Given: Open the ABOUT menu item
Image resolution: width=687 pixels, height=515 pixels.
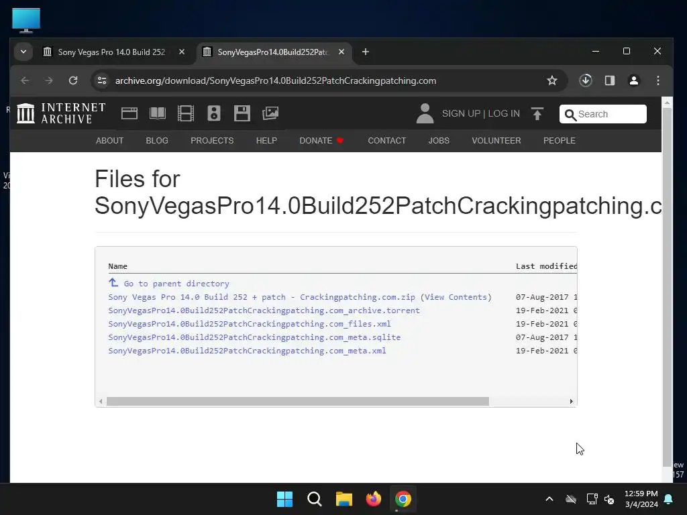Looking at the screenshot, I should [x=109, y=141].
